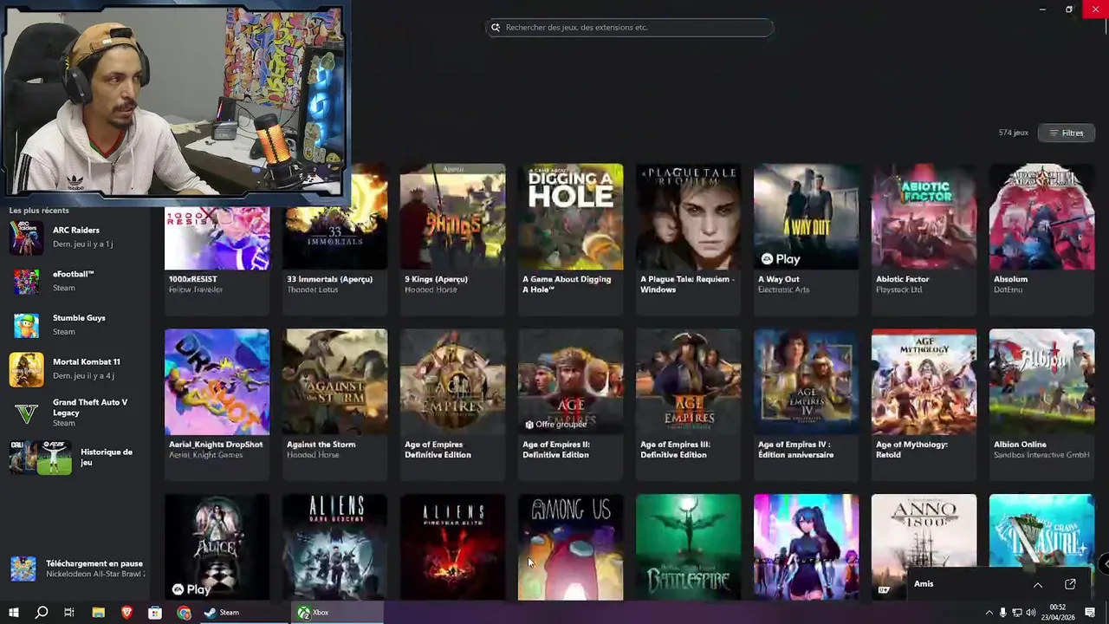Open Google Chrome from taskbar

pyautogui.click(x=184, y=612)
